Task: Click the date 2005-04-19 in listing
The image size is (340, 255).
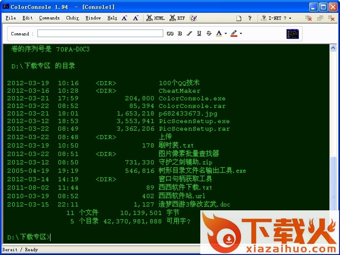Action: tap(28, 171)
